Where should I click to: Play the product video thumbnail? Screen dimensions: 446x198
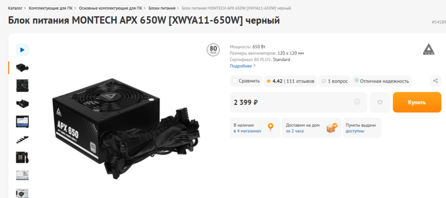[x=22, y=50]
